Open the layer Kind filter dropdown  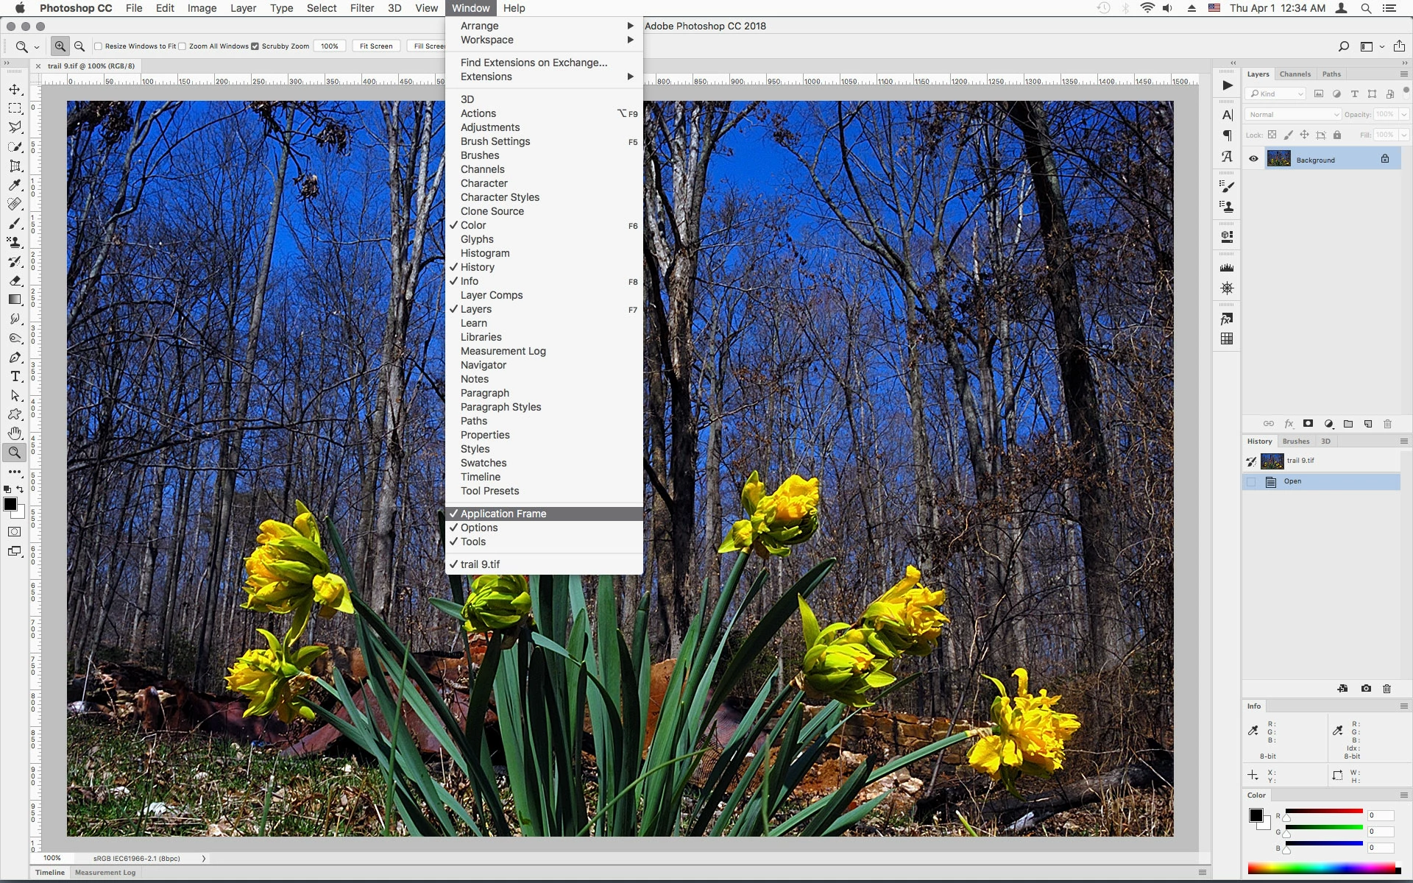pos(1276,94)
